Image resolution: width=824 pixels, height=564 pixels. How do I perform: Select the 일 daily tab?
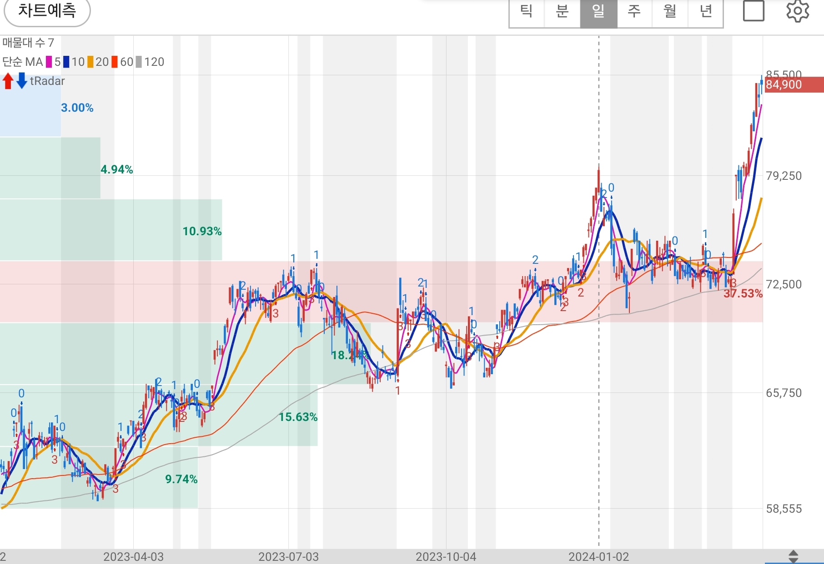pos(598,12)
